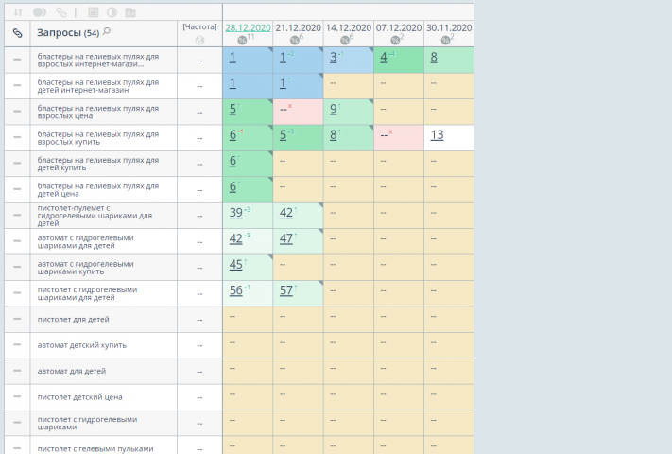Select query 'бластеры на гелиевых пулях для детей цена'
This screenshot has height=454, width=672.
point(98,190)
